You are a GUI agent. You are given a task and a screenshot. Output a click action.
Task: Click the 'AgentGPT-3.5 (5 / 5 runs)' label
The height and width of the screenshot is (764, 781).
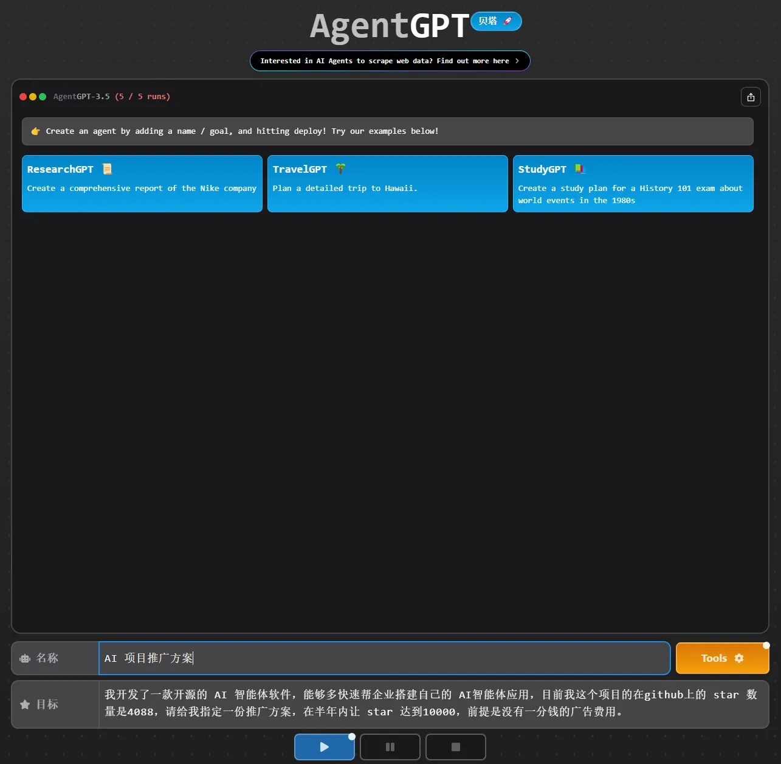(x=112, y=97)
